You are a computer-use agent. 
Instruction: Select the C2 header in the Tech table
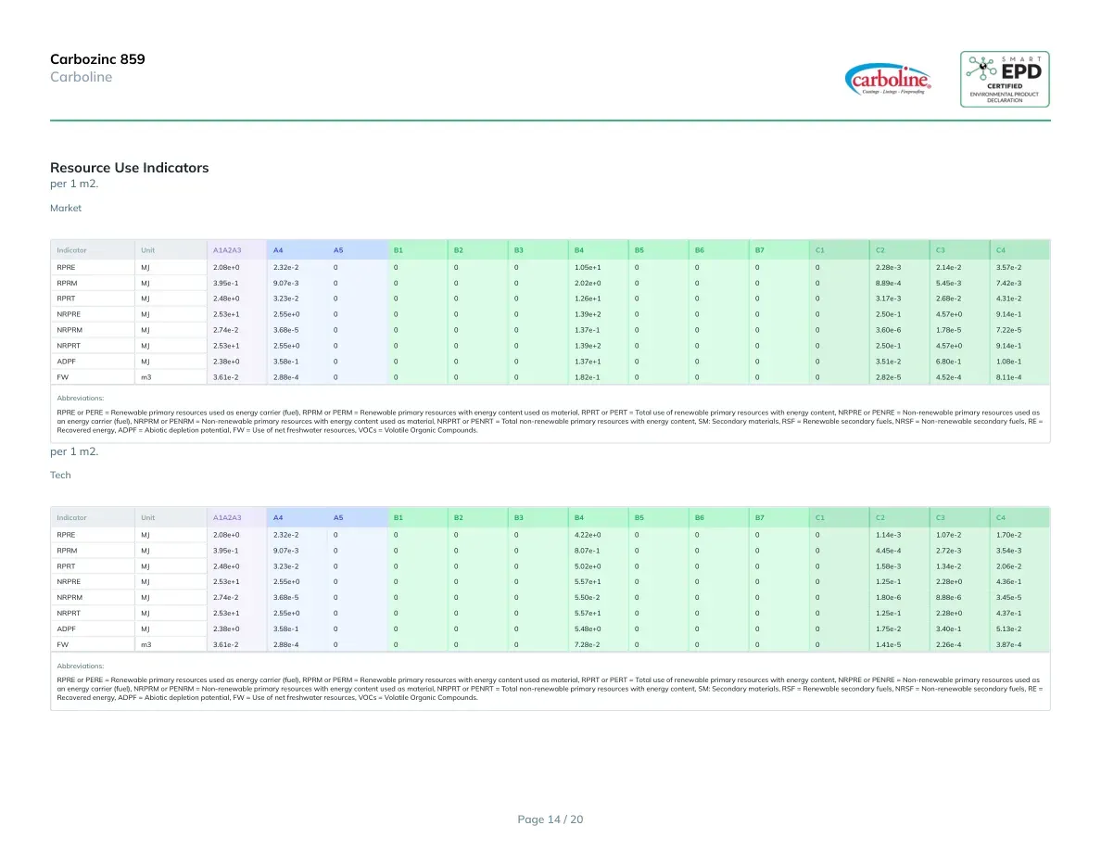click(880, 517)
